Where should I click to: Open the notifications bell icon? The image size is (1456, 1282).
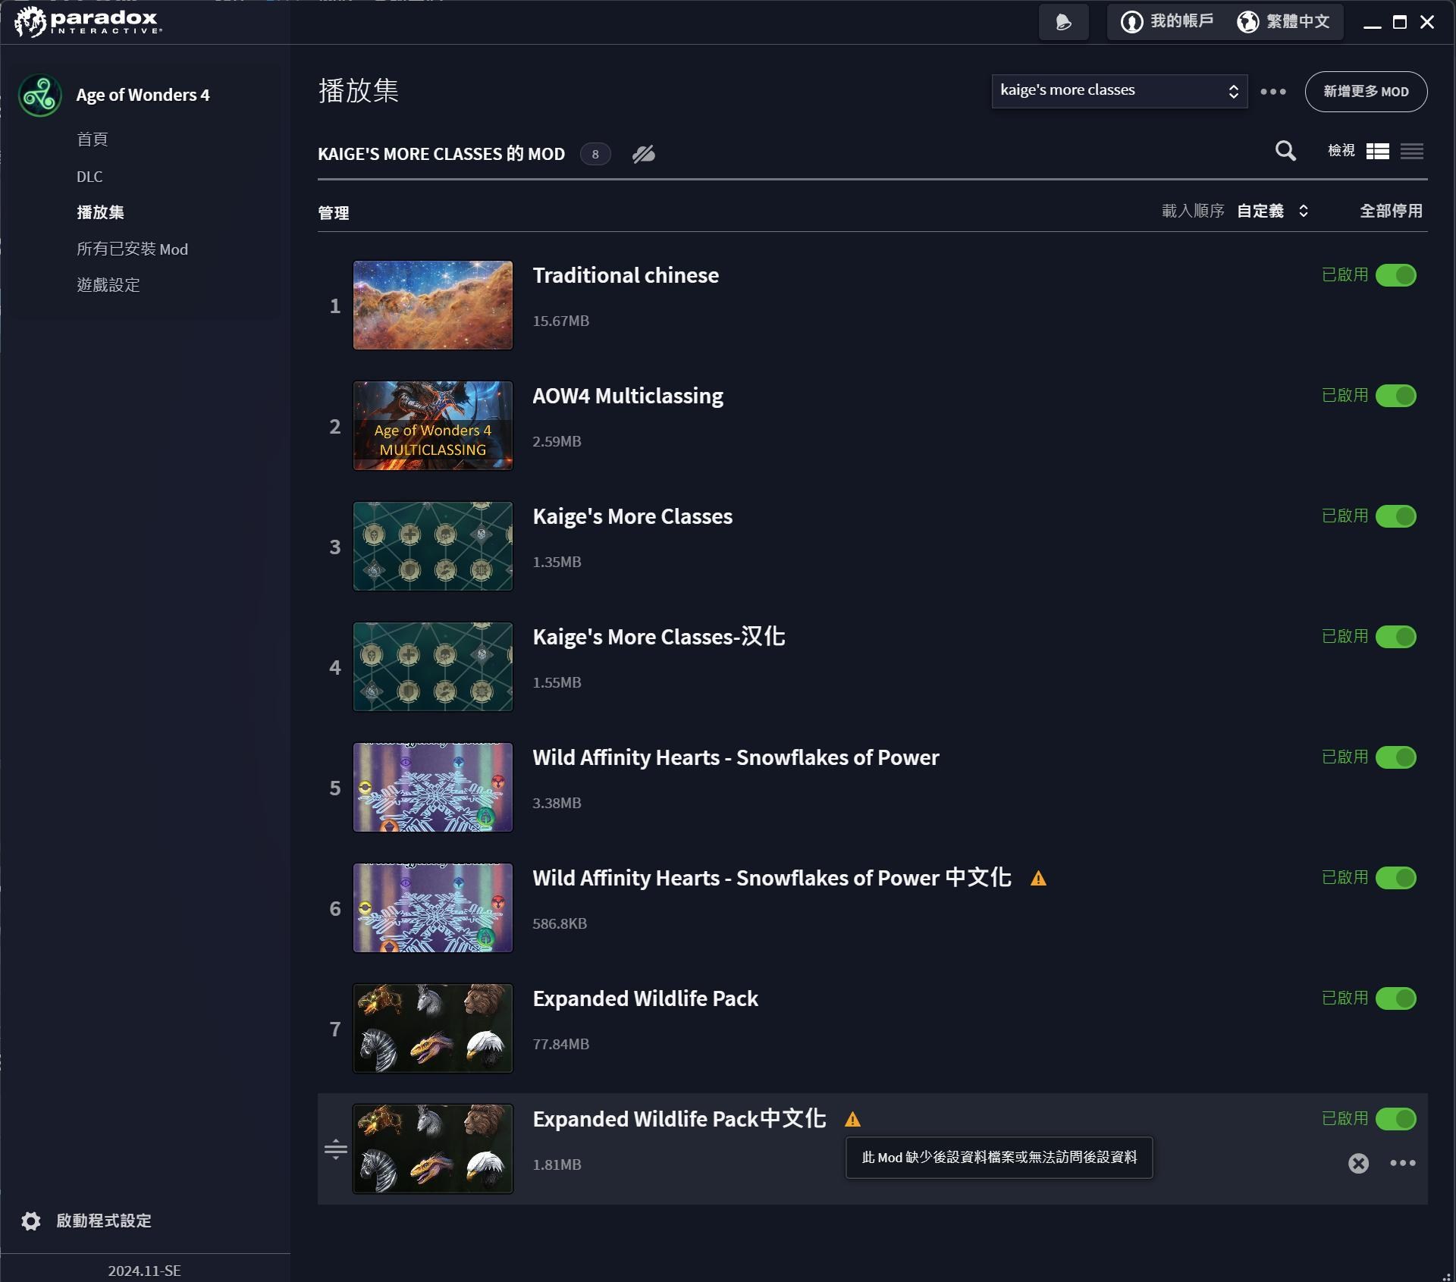coord(1063,22)
